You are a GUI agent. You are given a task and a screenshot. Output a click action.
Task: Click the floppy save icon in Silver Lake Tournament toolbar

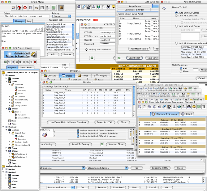coord(144,107)
